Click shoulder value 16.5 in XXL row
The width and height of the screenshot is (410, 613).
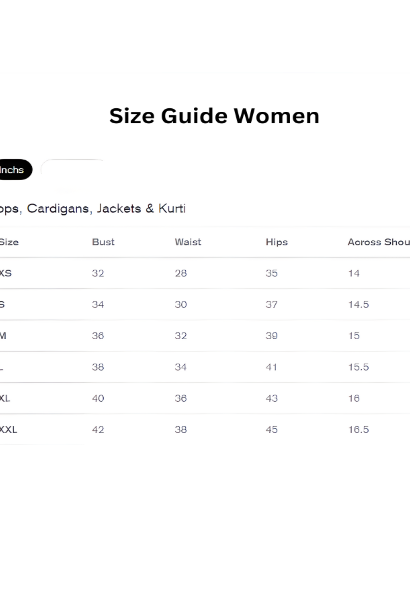[358, 429]
